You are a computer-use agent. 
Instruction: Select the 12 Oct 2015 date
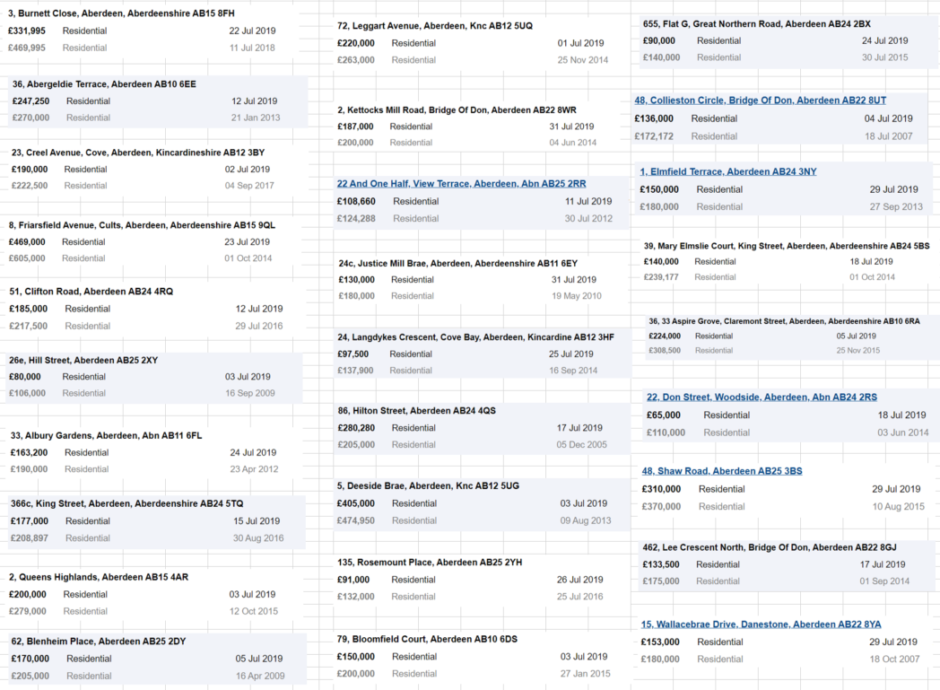[x=254, y=611]
